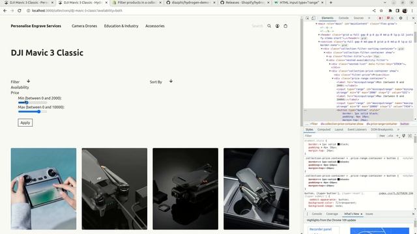417x234 pixels.
Task: Open the drawer three-dot menu icon
Action: 307,214
